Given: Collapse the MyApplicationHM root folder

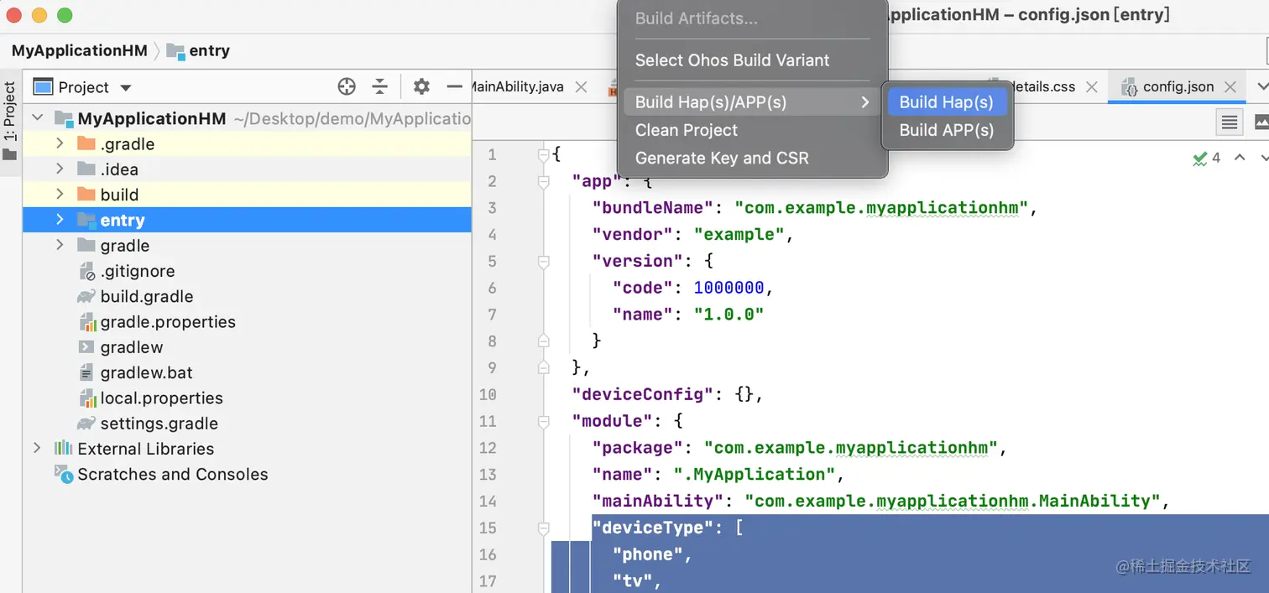Looking at the screenshot, I should click(x=38, y=118).
